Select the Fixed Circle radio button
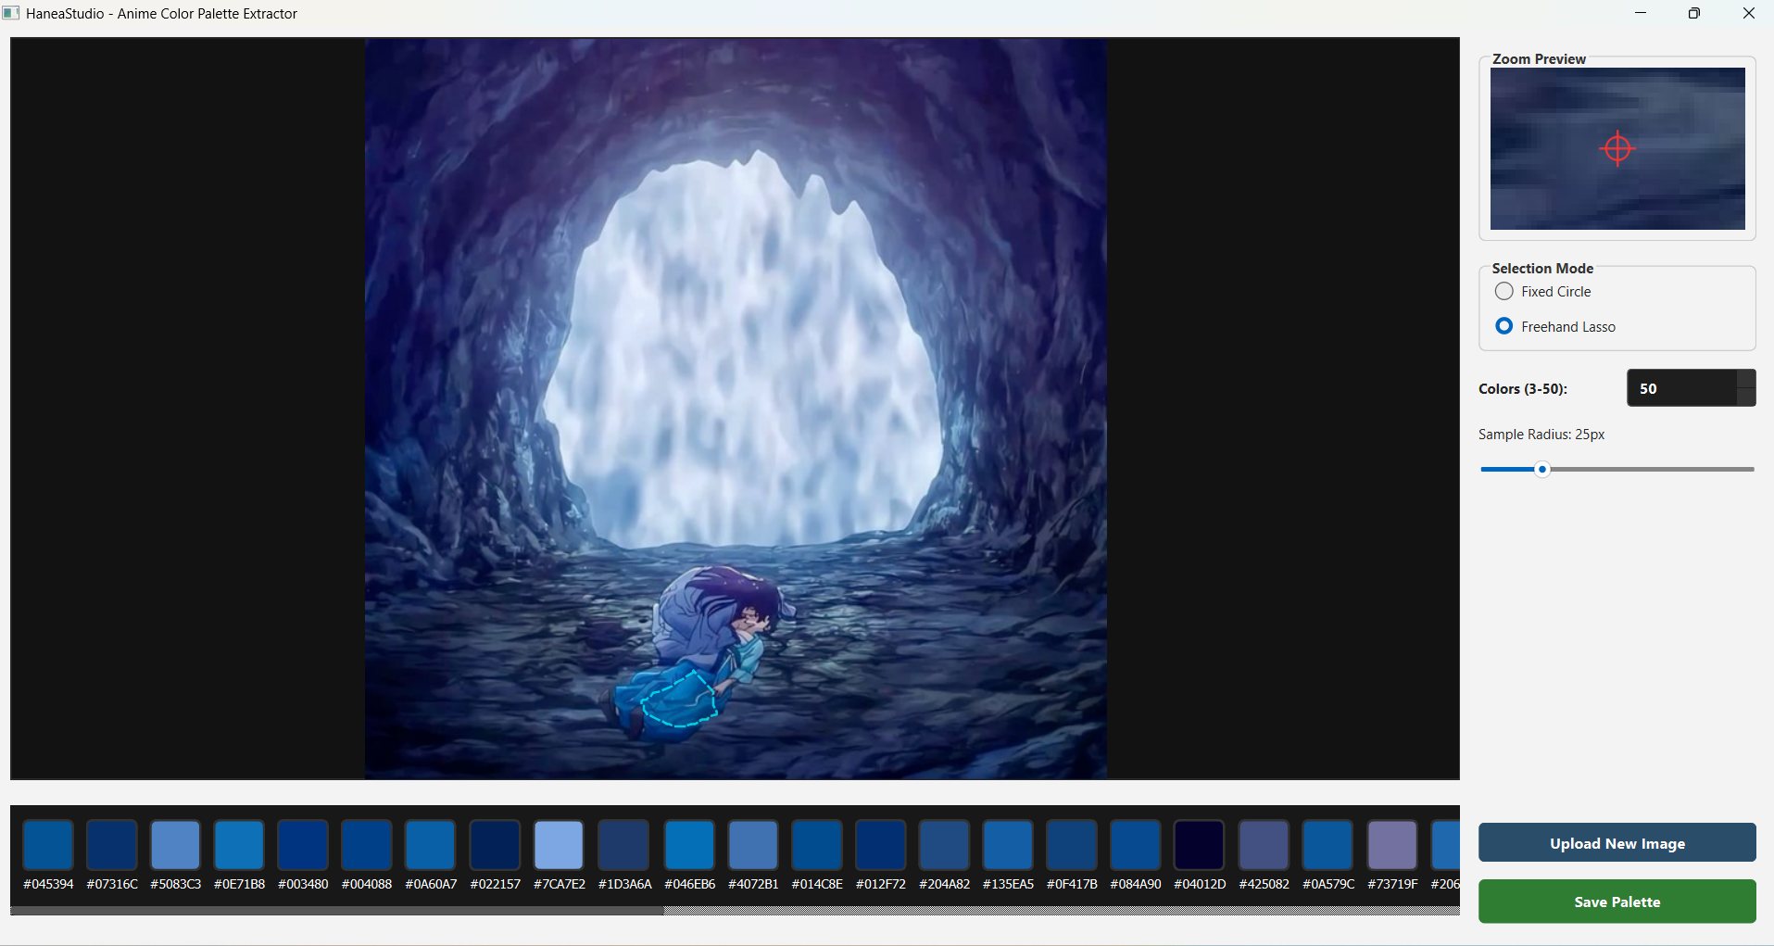Image resolution: width=1774 pixels, height=946 pixels. 1504,292
